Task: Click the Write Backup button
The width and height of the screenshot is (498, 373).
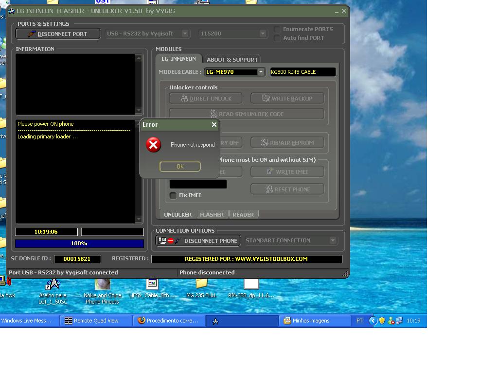Action: (287, 98)
